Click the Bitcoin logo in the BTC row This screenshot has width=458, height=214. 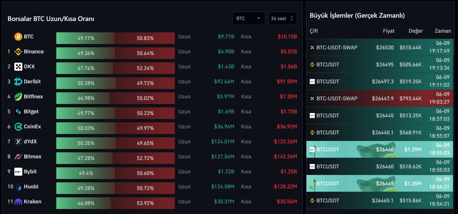[x=18, y=37]
